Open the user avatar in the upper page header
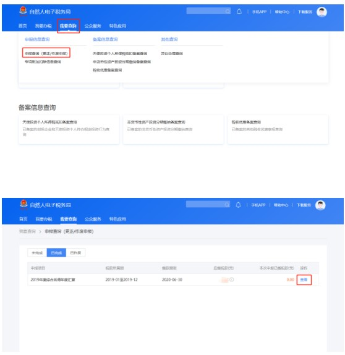Viewport: 345px width, 355px height. [322, 12]
